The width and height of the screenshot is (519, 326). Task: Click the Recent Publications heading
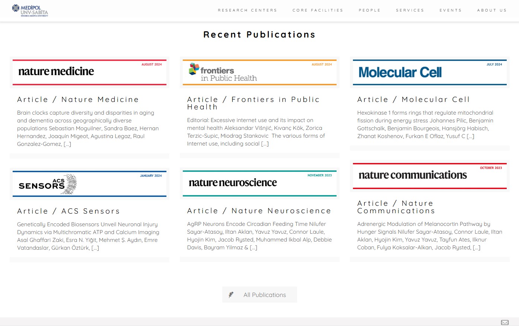259,35
